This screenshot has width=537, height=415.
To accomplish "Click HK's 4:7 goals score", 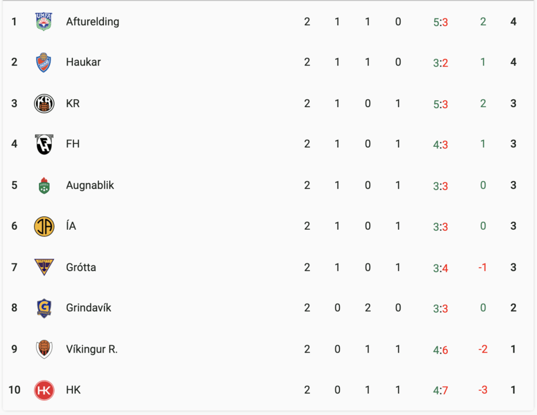I will [x=441, y=390].
